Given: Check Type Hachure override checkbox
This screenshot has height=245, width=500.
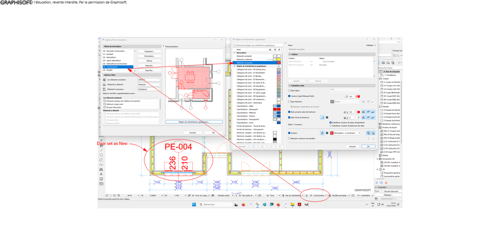Looking at the screenshot, I should point(289,101).
